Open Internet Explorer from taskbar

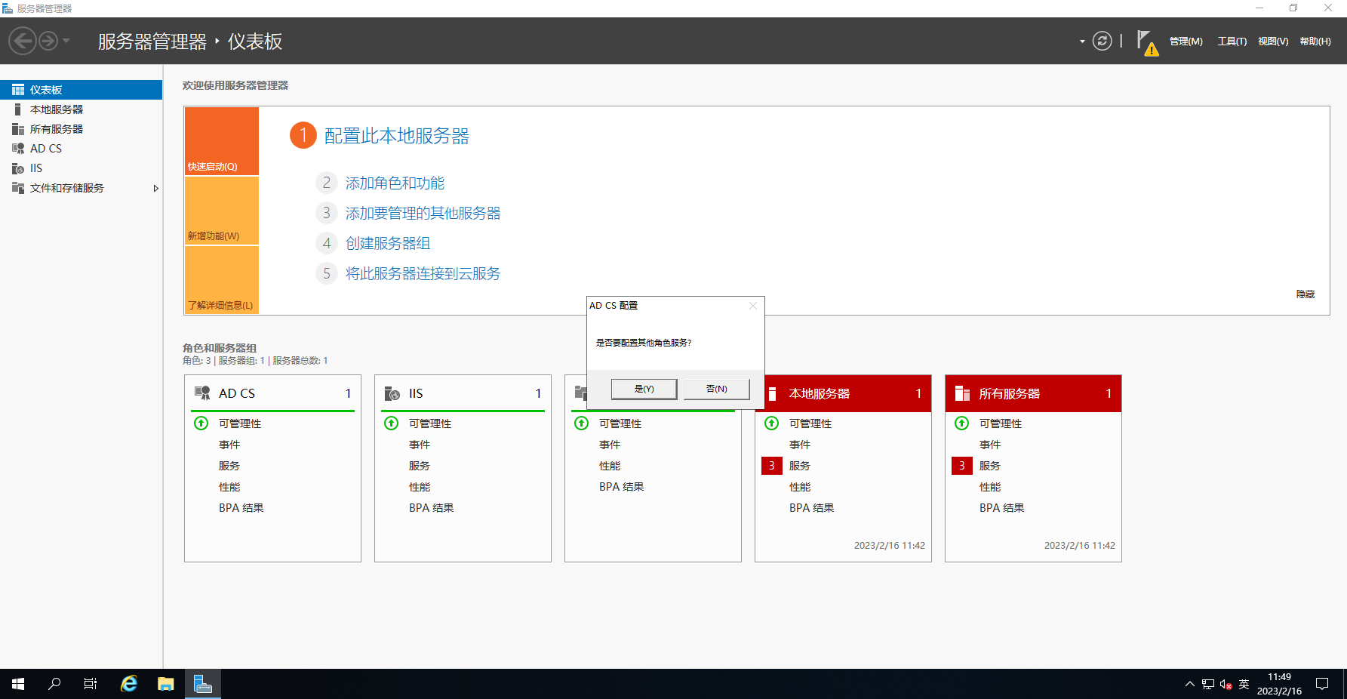coord(129,684)
